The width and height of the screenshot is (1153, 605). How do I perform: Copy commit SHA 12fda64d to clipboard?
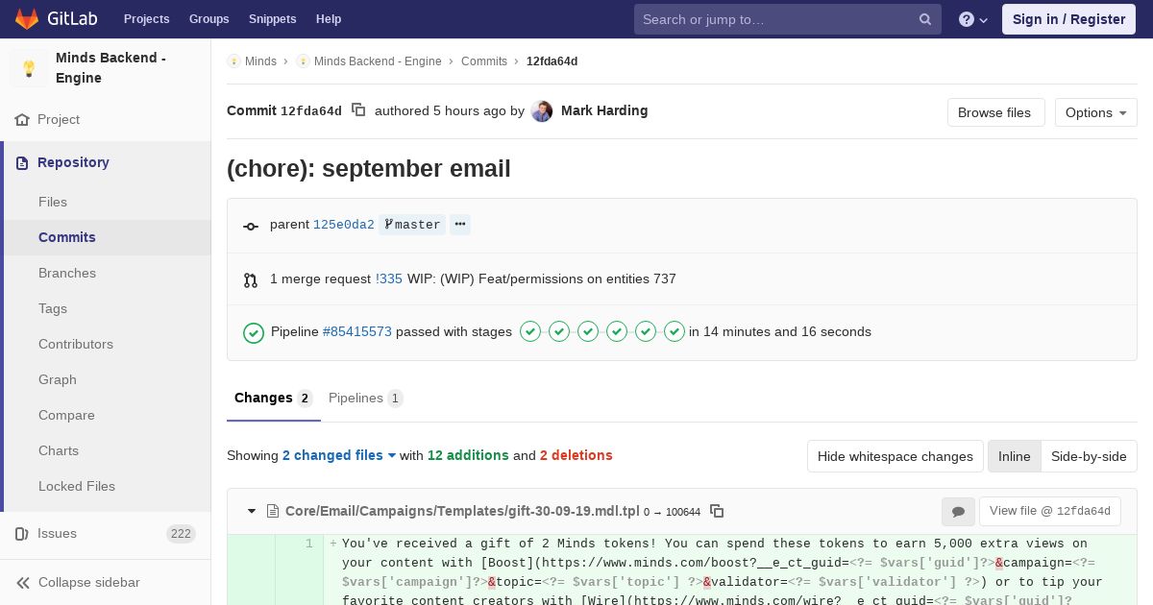point(358,110)
